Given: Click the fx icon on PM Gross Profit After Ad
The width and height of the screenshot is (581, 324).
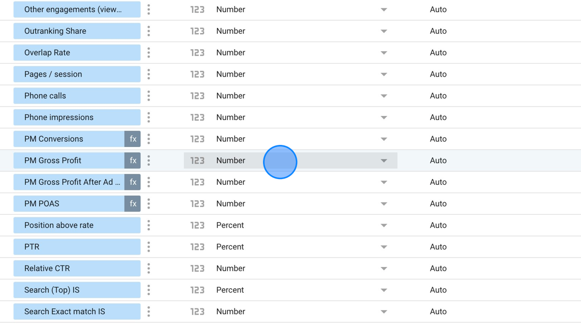Looking at the screenshot, I should (133, 182).
